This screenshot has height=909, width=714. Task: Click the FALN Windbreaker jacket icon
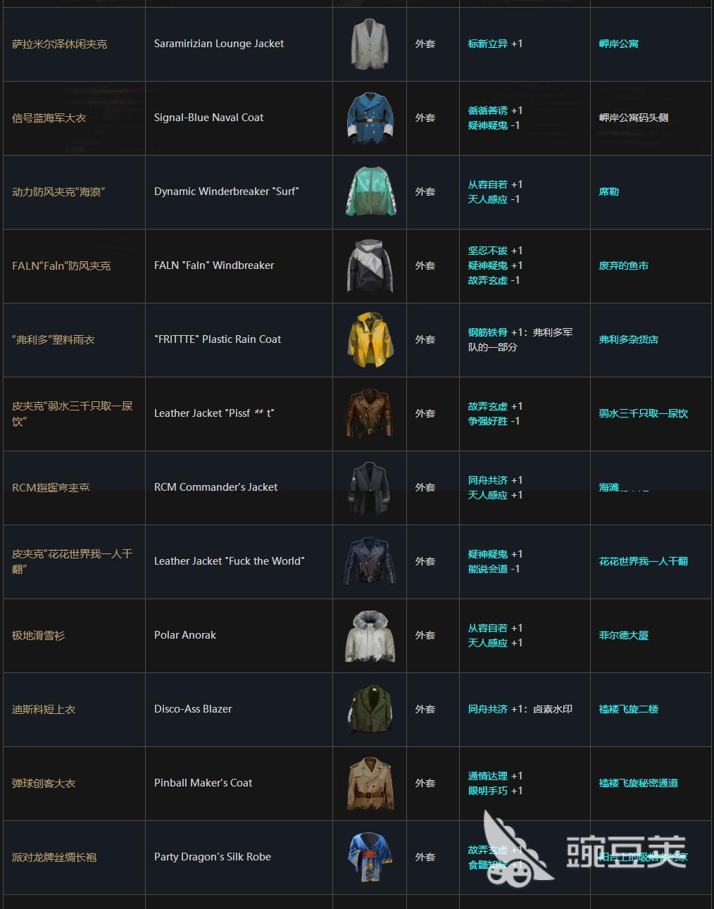tap(370, 266)
